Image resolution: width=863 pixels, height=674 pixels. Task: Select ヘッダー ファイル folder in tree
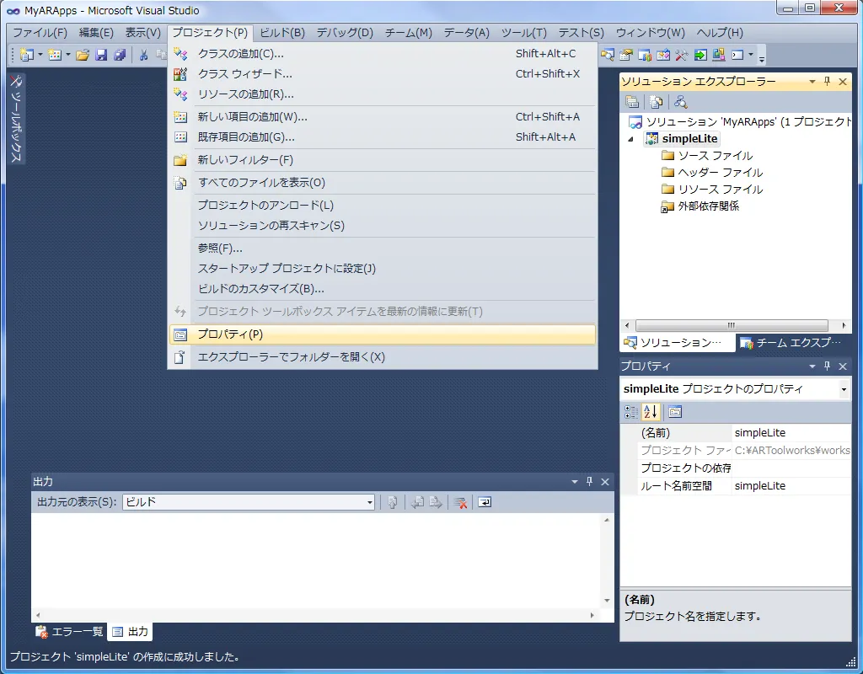tap(712, 172)
